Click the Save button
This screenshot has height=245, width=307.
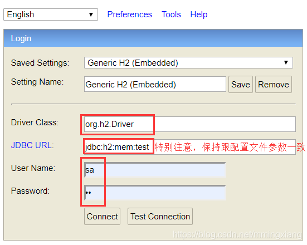pyautogui.click(x=241, y=84)
